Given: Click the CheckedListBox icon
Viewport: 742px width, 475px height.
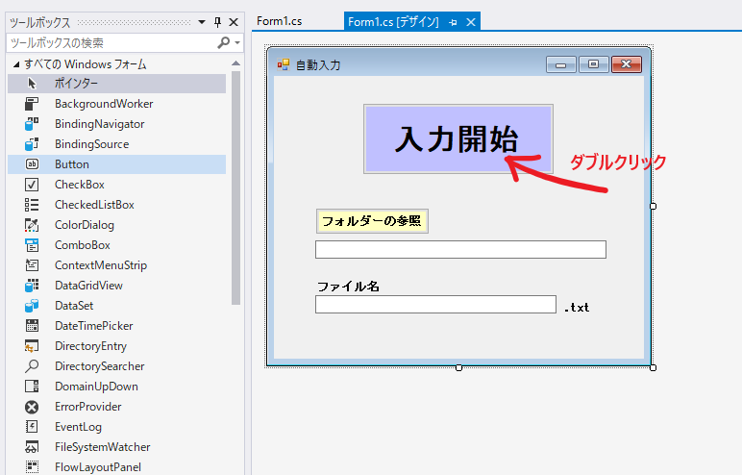Looking at the screenshot, I should pyautogui.click(x=32, y=205).
